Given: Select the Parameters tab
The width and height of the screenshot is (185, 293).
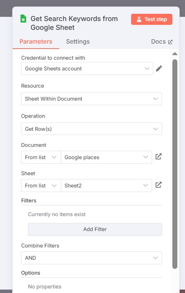Looking at the screenshot, I should pos(36,41).
